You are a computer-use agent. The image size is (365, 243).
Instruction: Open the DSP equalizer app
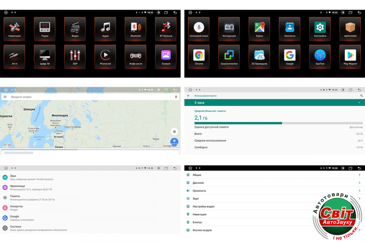[75, 55]
